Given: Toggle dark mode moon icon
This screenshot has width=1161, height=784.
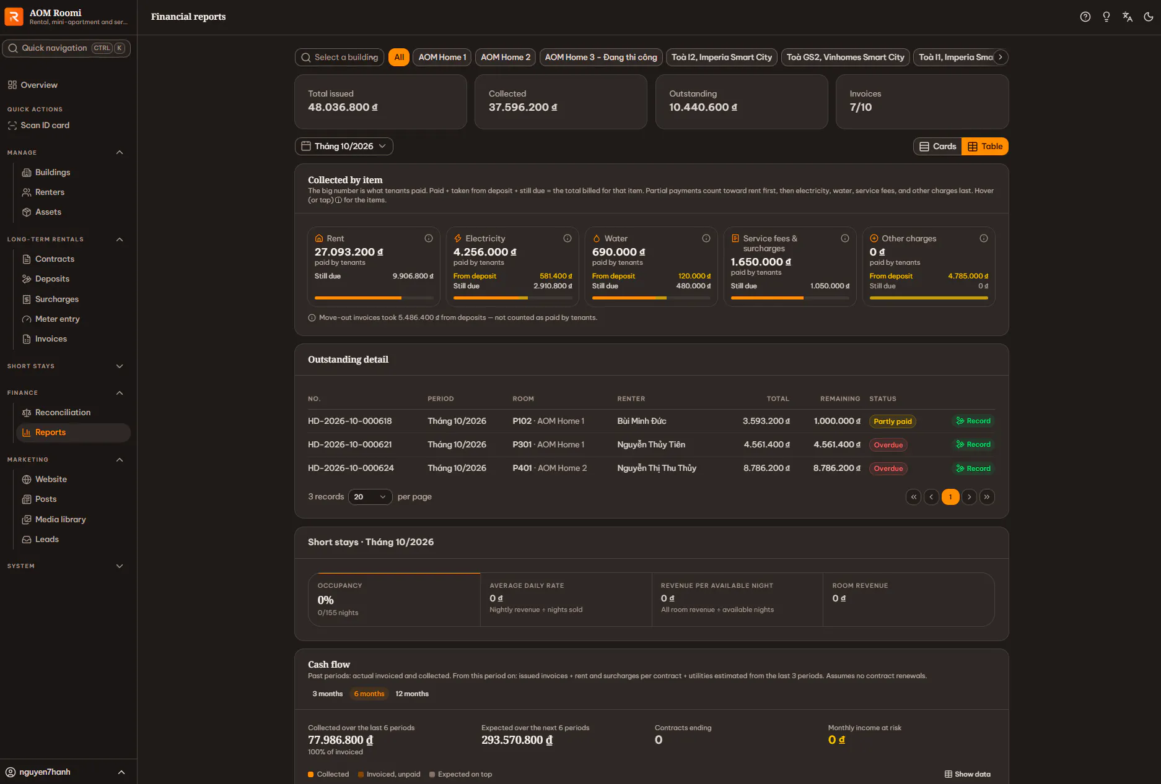Looking at the screenshot, I should coord(1148,17).
